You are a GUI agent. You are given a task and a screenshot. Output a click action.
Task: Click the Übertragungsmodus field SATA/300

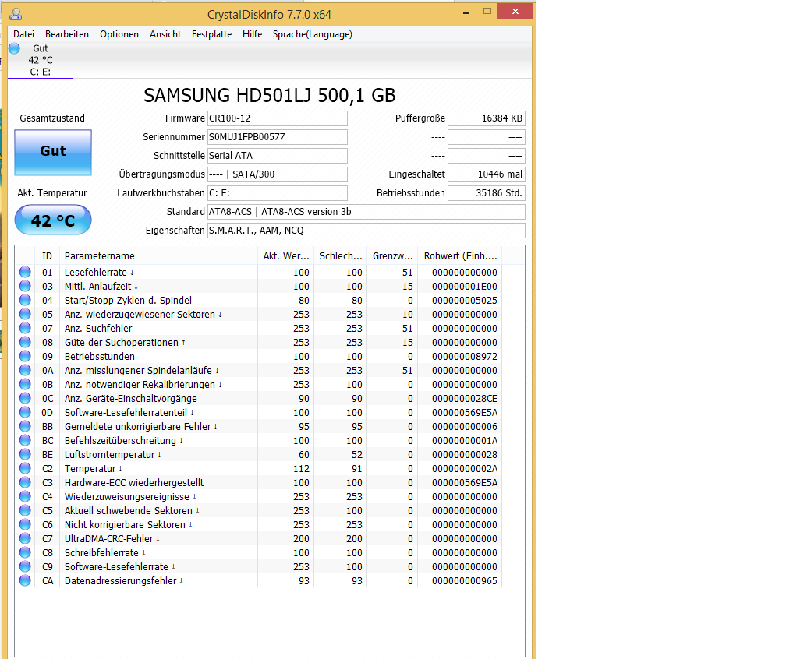tap(278, 174)
